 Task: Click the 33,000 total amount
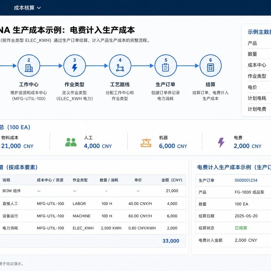tap(171, 241)
